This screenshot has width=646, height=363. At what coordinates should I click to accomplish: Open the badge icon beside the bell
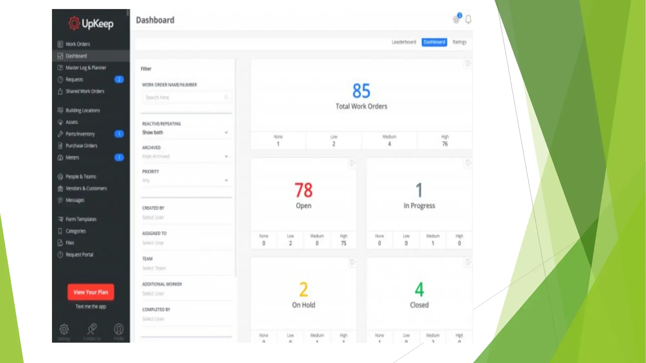click(x=456, y=19)
